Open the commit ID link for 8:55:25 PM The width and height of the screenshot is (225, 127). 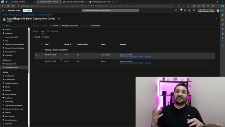pos(66,55)
